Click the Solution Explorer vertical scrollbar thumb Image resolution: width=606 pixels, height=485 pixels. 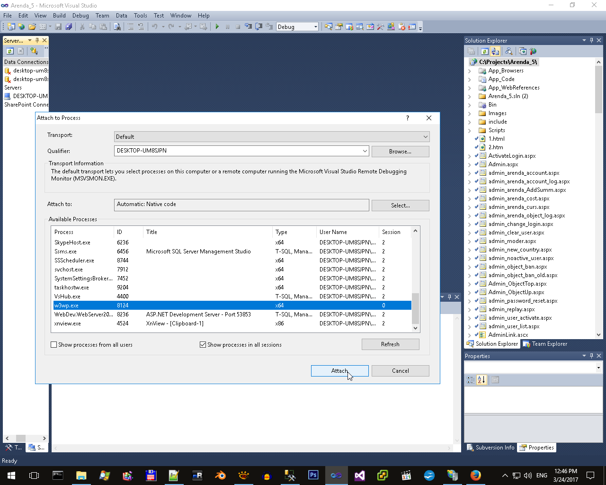click(x=598, y=90)
